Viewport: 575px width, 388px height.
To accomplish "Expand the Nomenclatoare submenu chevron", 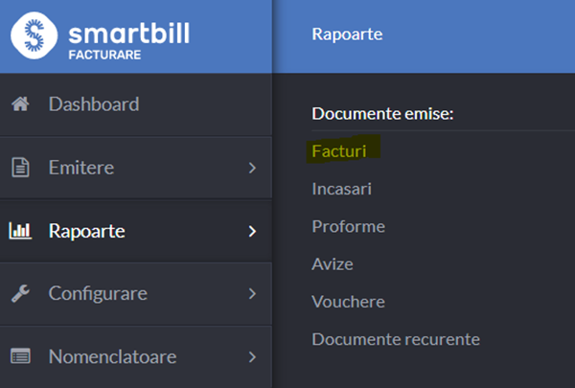I will (252, 356).
